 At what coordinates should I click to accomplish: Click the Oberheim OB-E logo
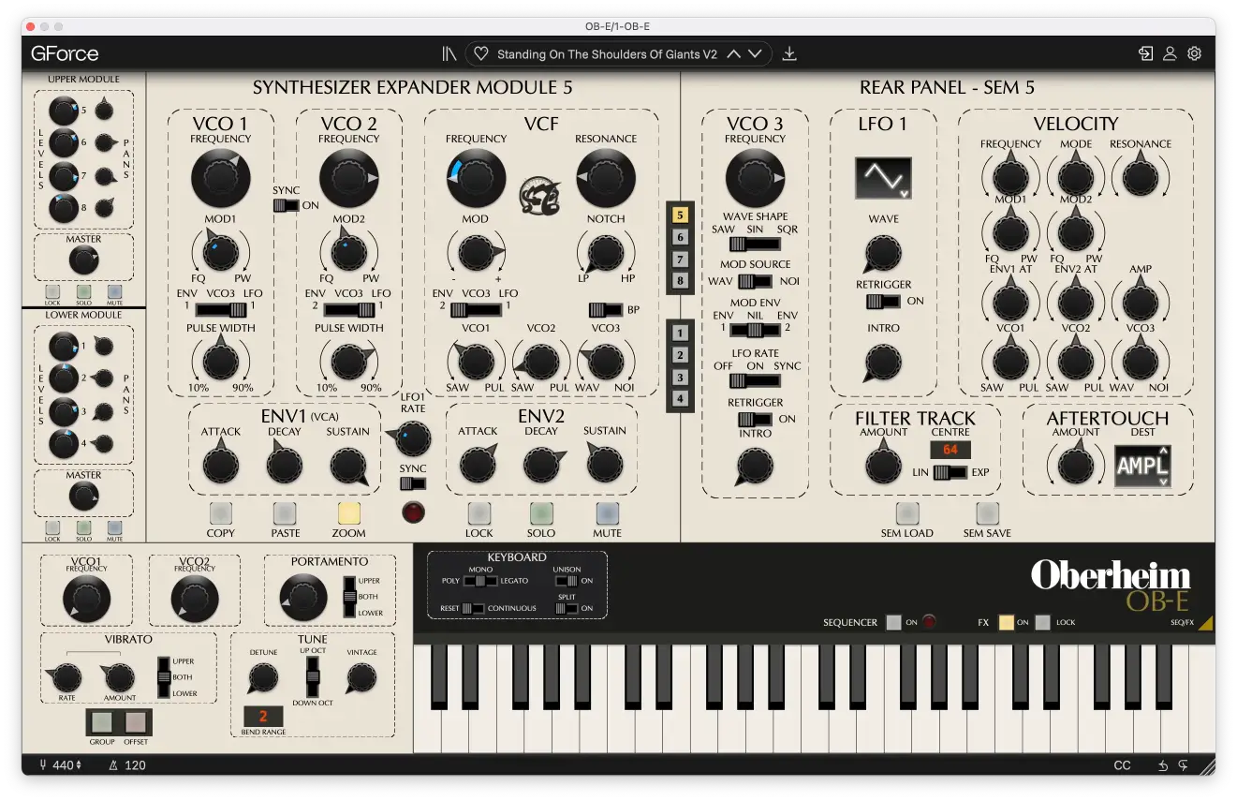point(1111,586)
